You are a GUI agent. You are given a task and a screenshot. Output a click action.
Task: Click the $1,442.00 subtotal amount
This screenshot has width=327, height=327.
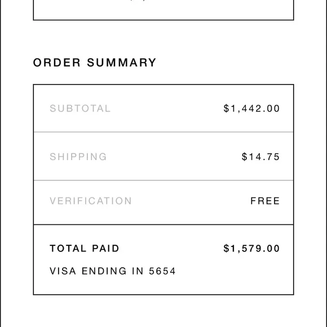tap(251, 108)
